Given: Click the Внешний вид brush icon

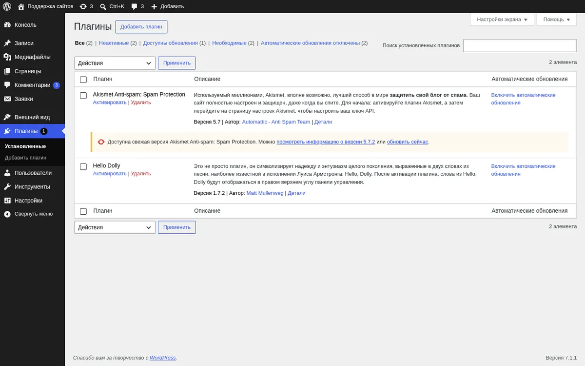Looking at the screenshot, I should tap(7, 117).
